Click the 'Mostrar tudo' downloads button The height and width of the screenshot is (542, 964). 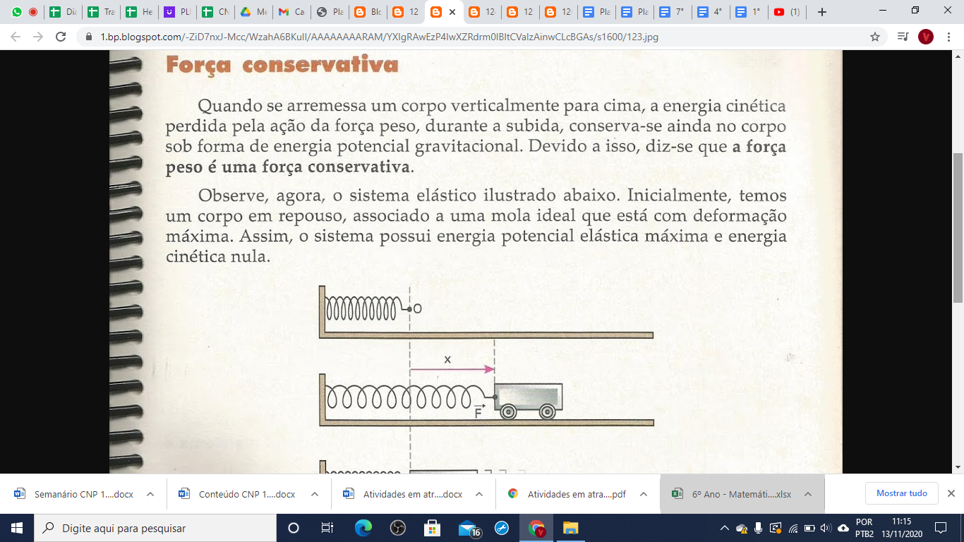901,493
